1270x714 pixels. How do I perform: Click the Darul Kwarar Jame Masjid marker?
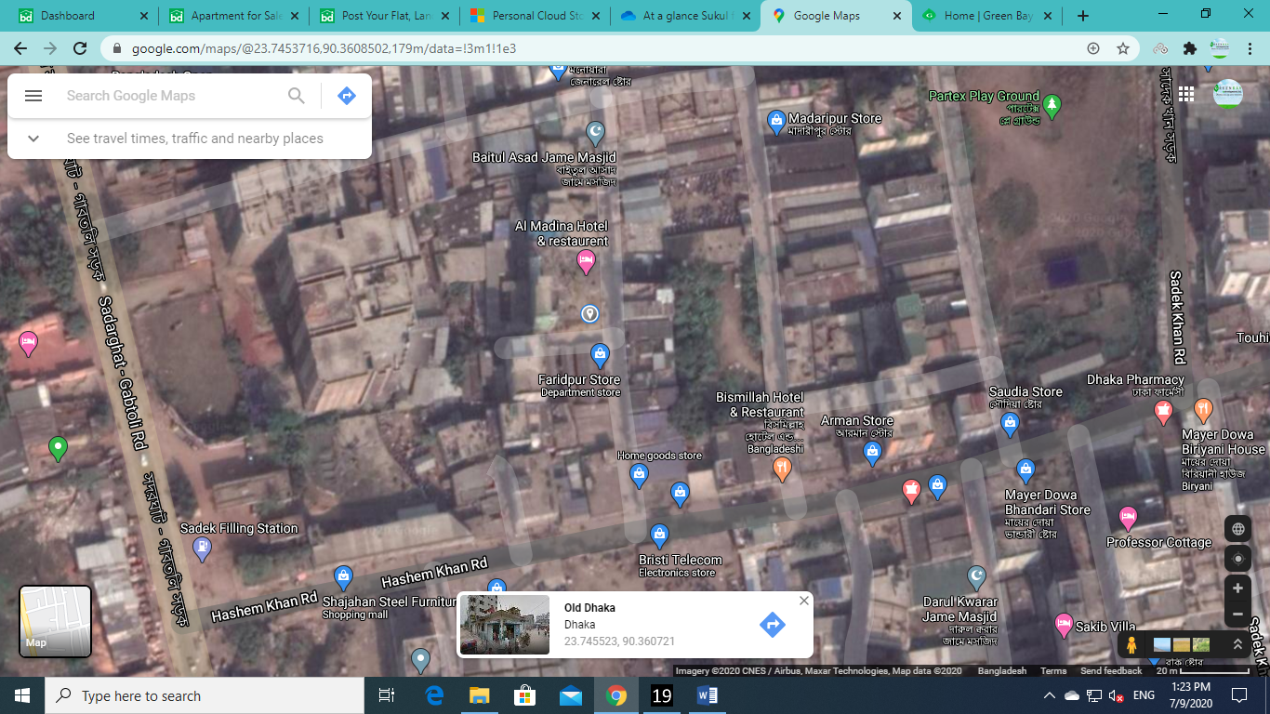976,578
